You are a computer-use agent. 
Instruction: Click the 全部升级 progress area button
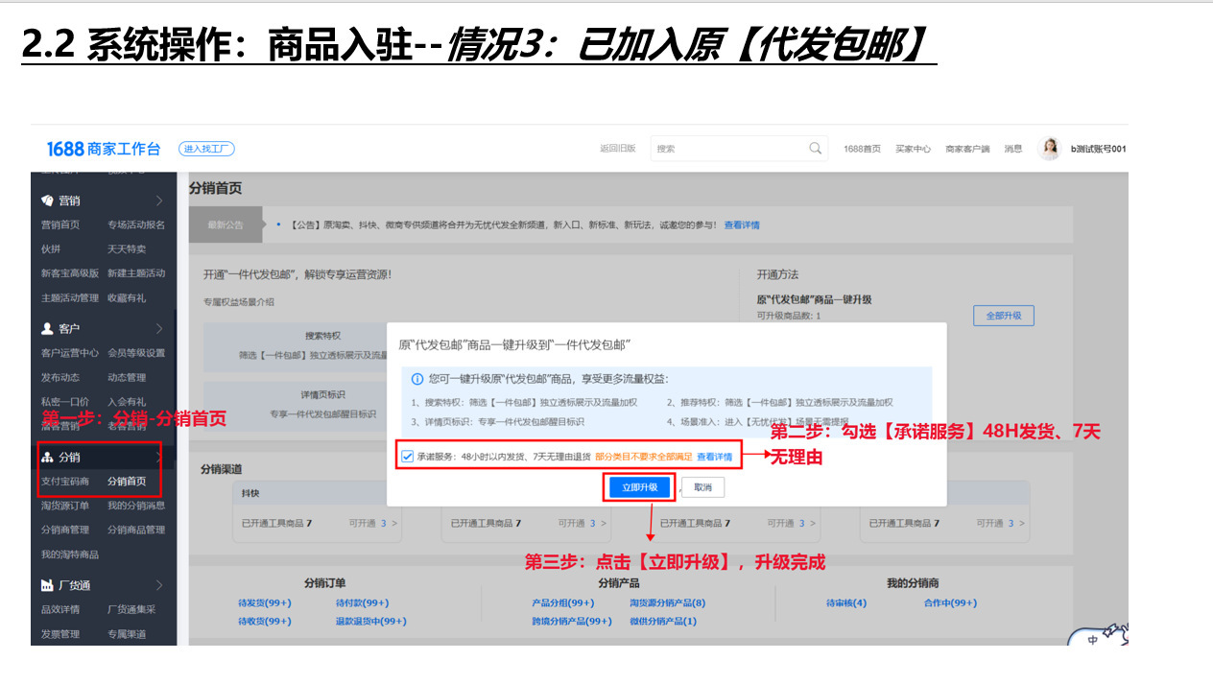[1004, 315]
